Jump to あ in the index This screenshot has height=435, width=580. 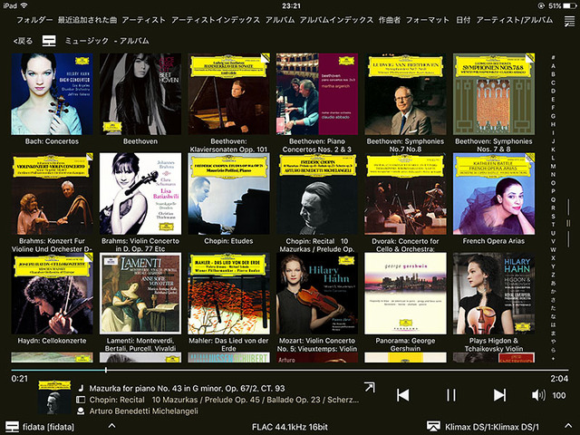point(553,284)
